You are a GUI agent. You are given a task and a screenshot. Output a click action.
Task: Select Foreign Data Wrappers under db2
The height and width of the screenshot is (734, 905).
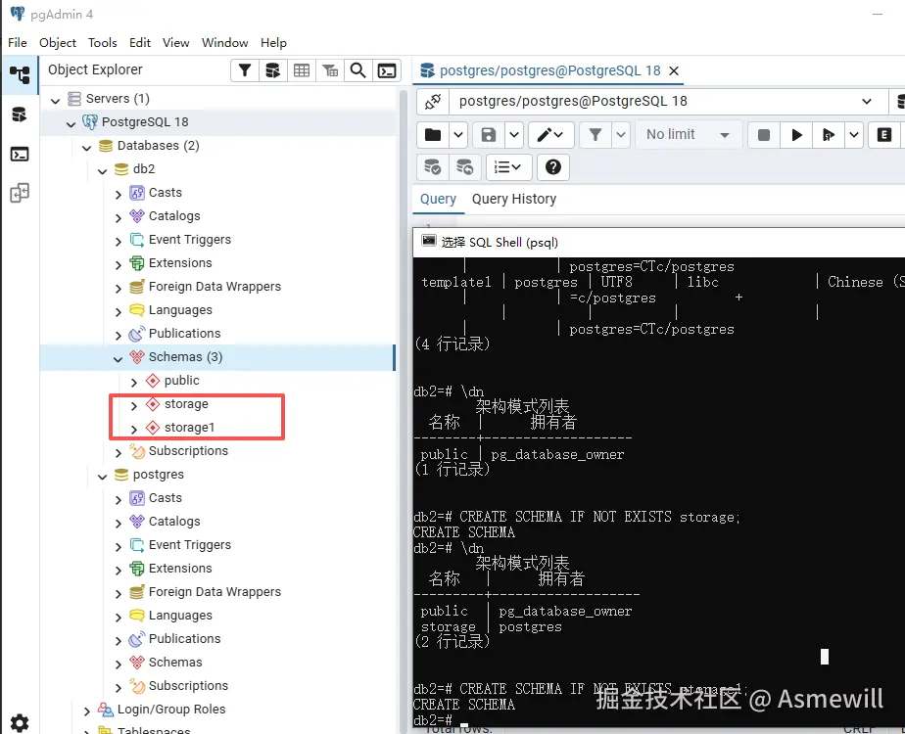tap(214, 287)
